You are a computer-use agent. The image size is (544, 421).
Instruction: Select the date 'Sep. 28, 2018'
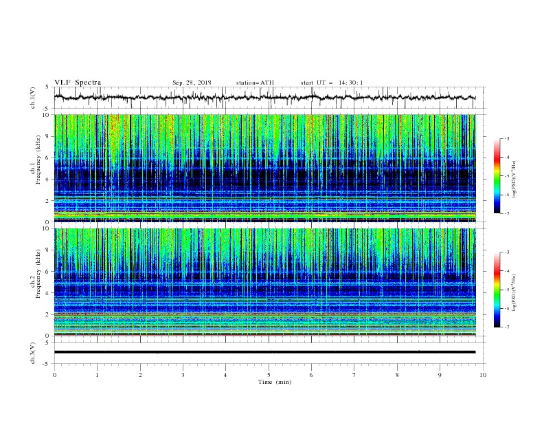click(x=192, y=83)
